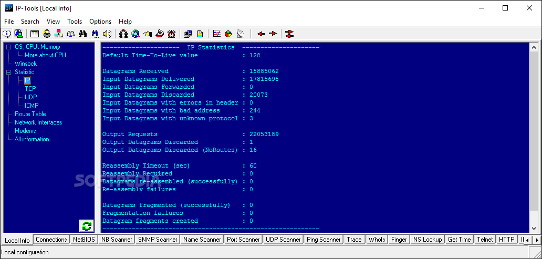
Task: Click the NetBIOS table grid toolbar icon
Action: pyautogui.click(x=35, y=34)
